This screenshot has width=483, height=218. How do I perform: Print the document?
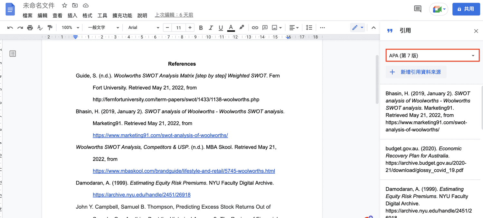point(30,28)
